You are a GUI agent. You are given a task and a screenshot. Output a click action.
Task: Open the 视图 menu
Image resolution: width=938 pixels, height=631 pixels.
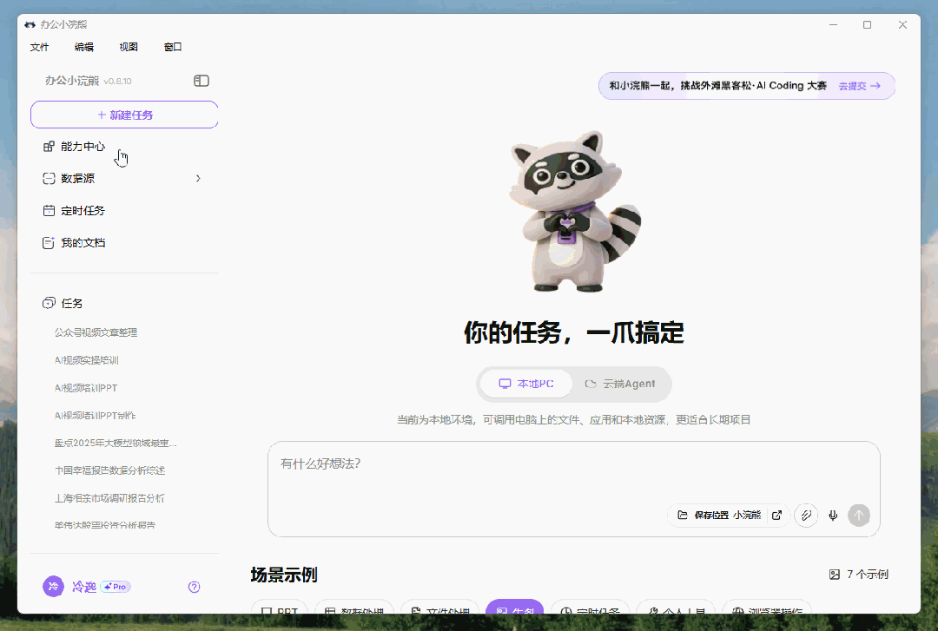point(129,47)
